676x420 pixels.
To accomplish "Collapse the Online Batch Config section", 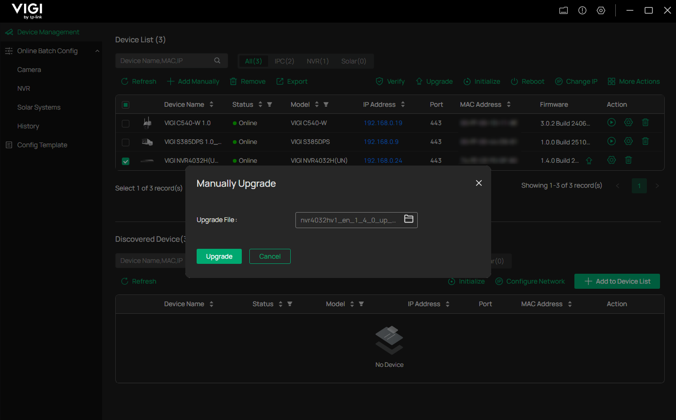I will tap(97, 51).
